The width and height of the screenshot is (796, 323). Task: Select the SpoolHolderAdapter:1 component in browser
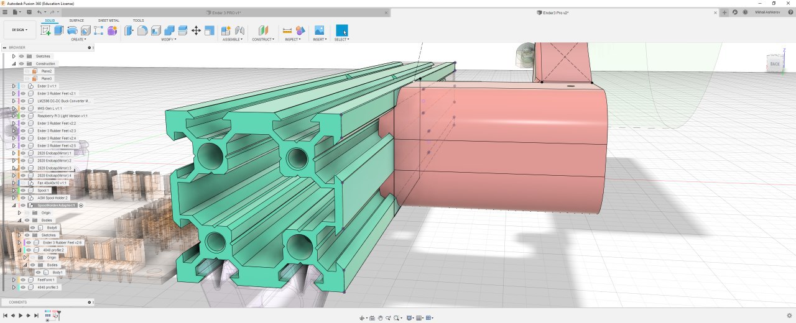(56, 205)
